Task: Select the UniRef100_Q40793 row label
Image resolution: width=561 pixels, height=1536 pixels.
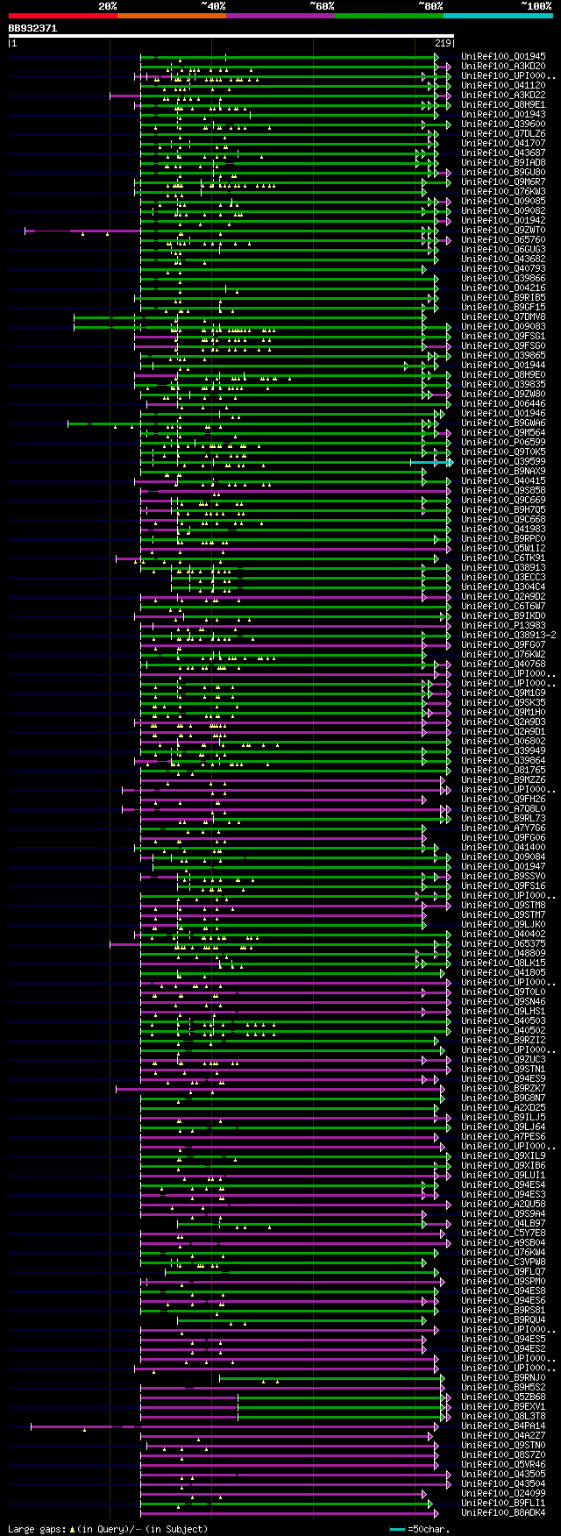Action: click(503, 269)
